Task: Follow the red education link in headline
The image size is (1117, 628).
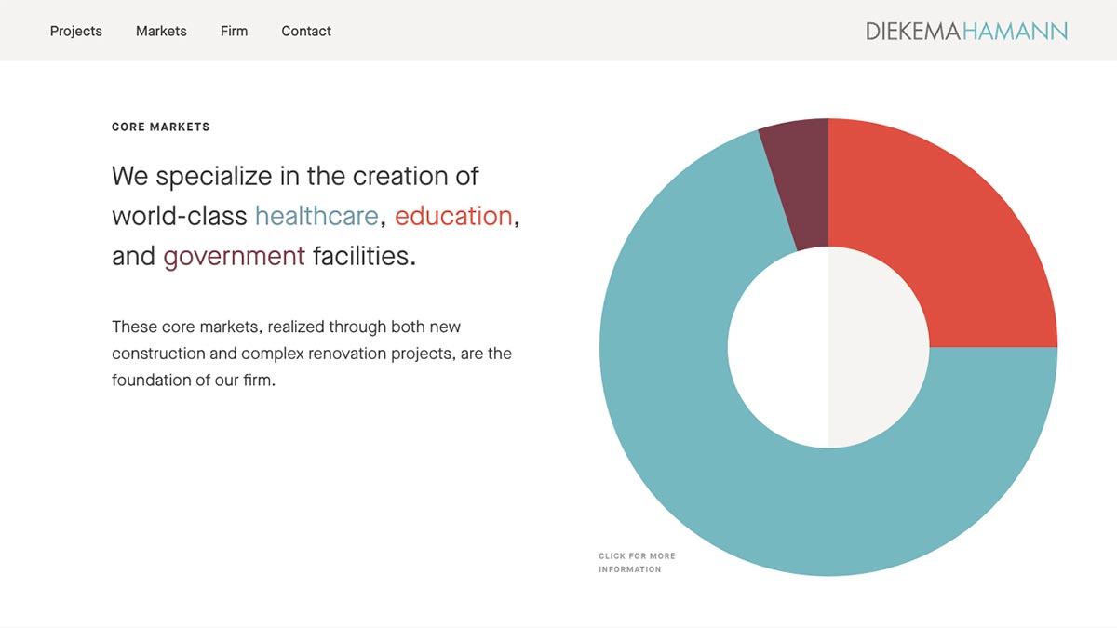Action: click(x=453, y=216)
